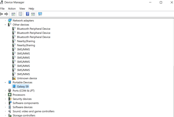Image resolution: width=174 pixels, height=117 pixels.
Task: Open the View menu
Action: [22, 9]
